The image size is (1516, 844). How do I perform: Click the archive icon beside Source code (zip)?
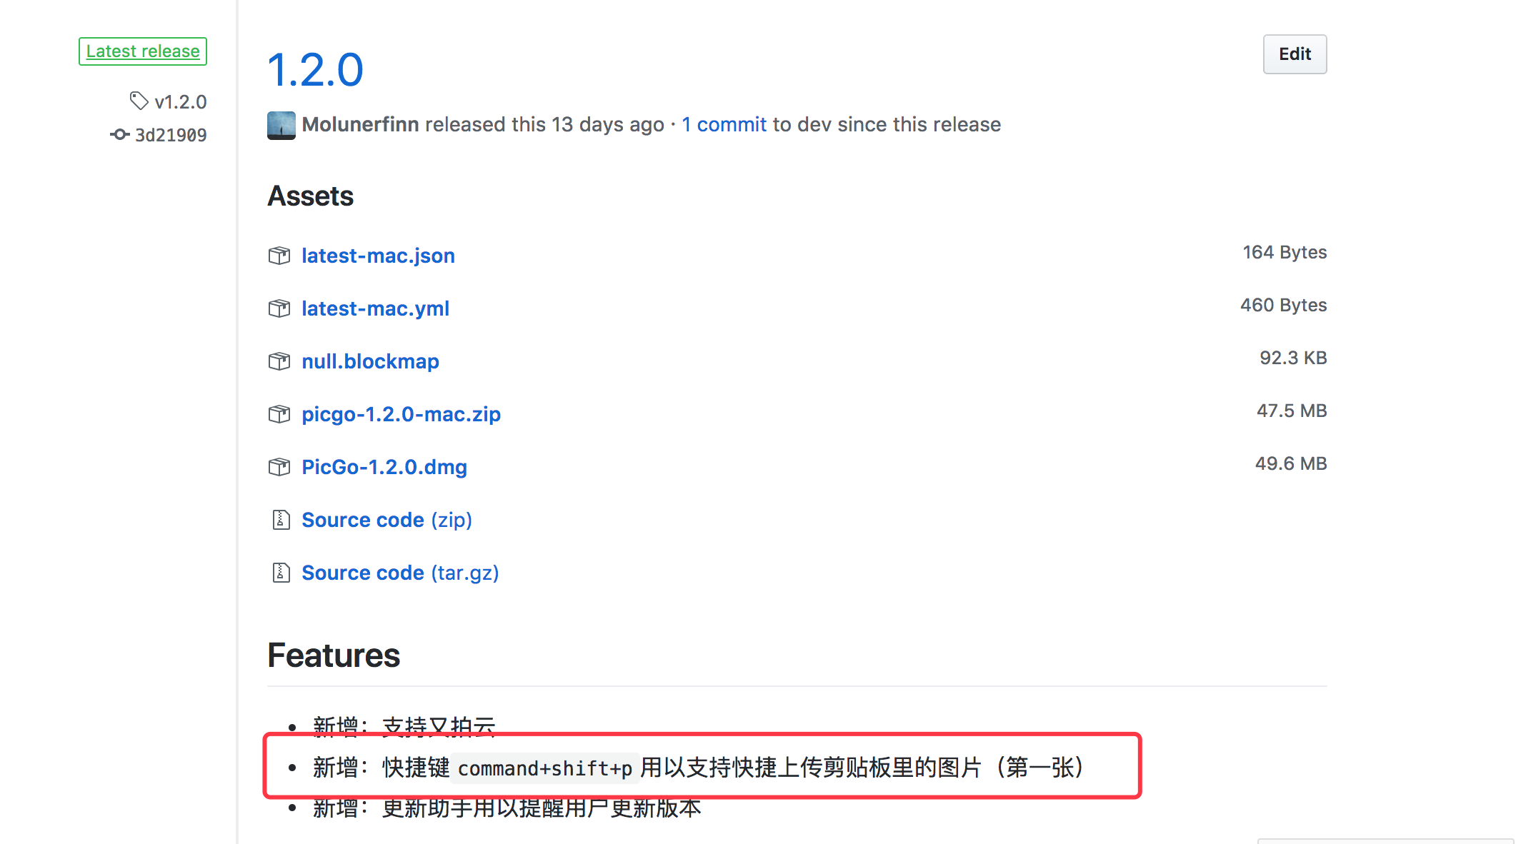click(x=280, y=519)
